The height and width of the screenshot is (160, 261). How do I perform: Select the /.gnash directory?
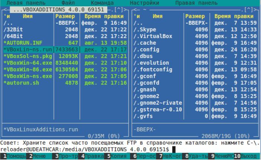pyautogui.click(x=195, y=90)
